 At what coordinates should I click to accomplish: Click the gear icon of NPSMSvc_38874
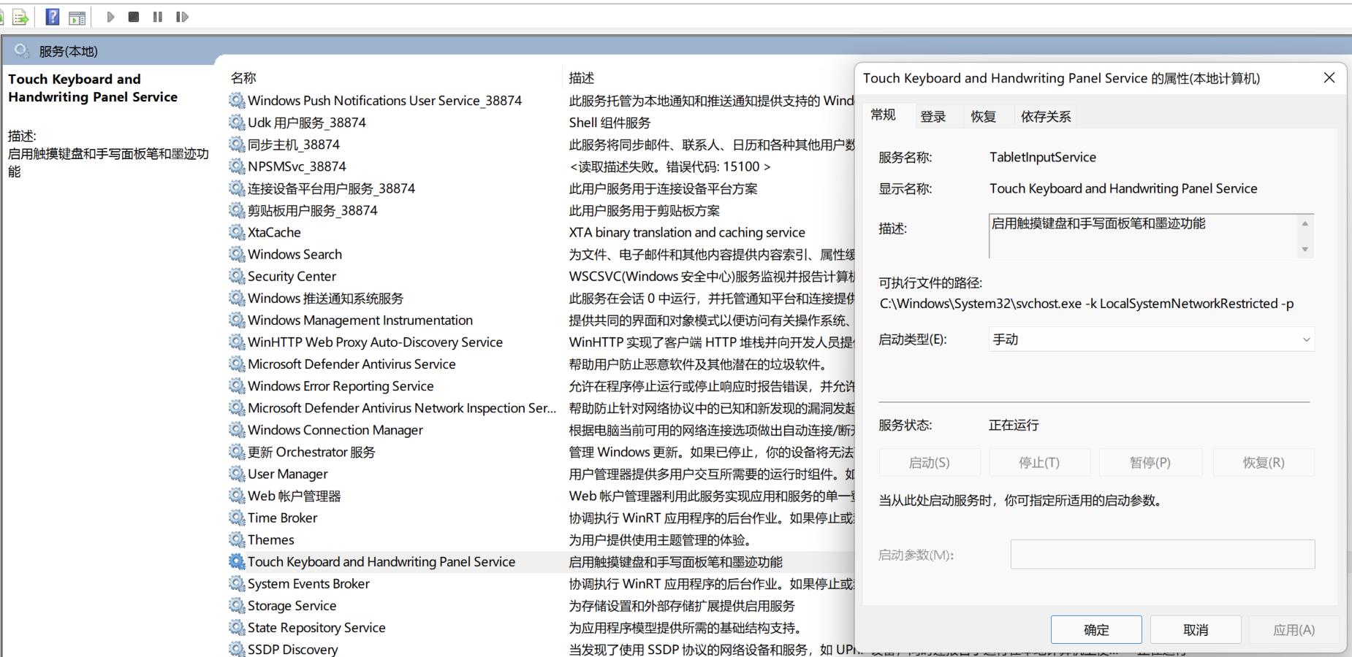pyautogui.click(x=237, y=166)
